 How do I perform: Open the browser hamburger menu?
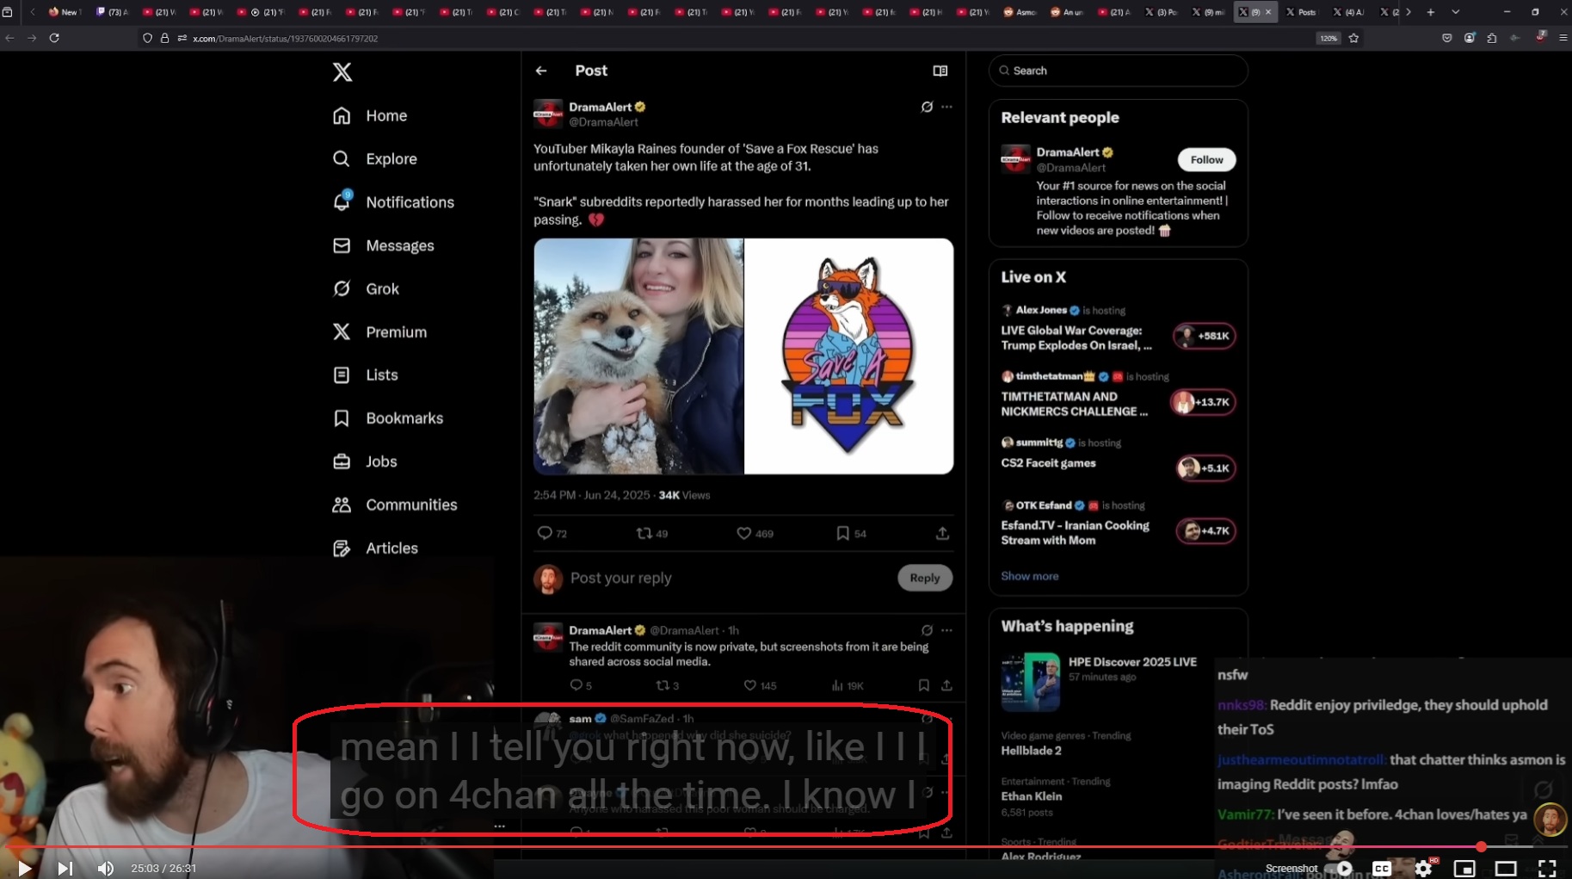[1563, 38]
